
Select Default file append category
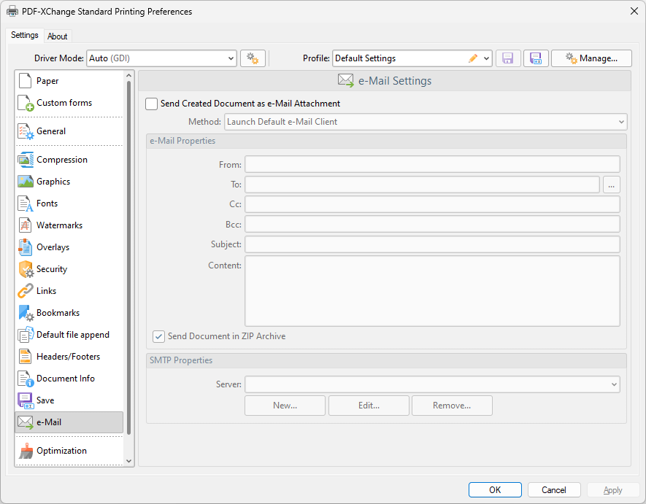click(x=69, y=334)
